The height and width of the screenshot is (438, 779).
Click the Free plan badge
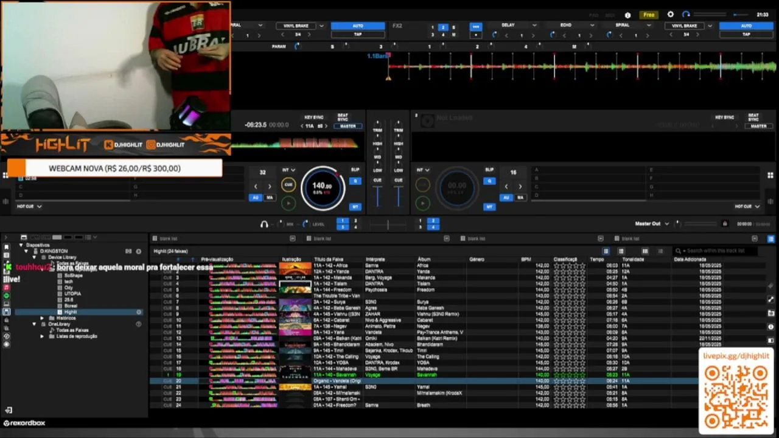649,15
